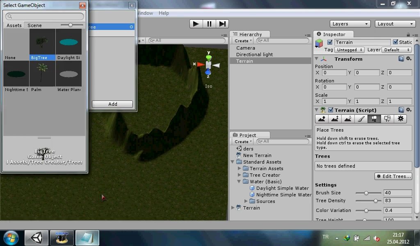
Task: Click the object picker circle in Tree field
Action: coord(131,27)
